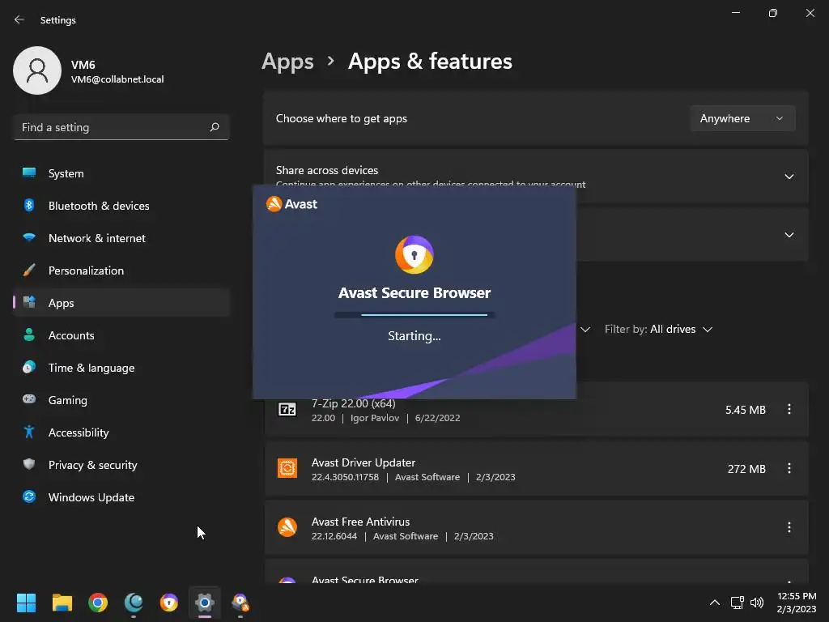Open Windows Update settings
Viewport: 829px width, 622px height.
(x=121, y=496)
